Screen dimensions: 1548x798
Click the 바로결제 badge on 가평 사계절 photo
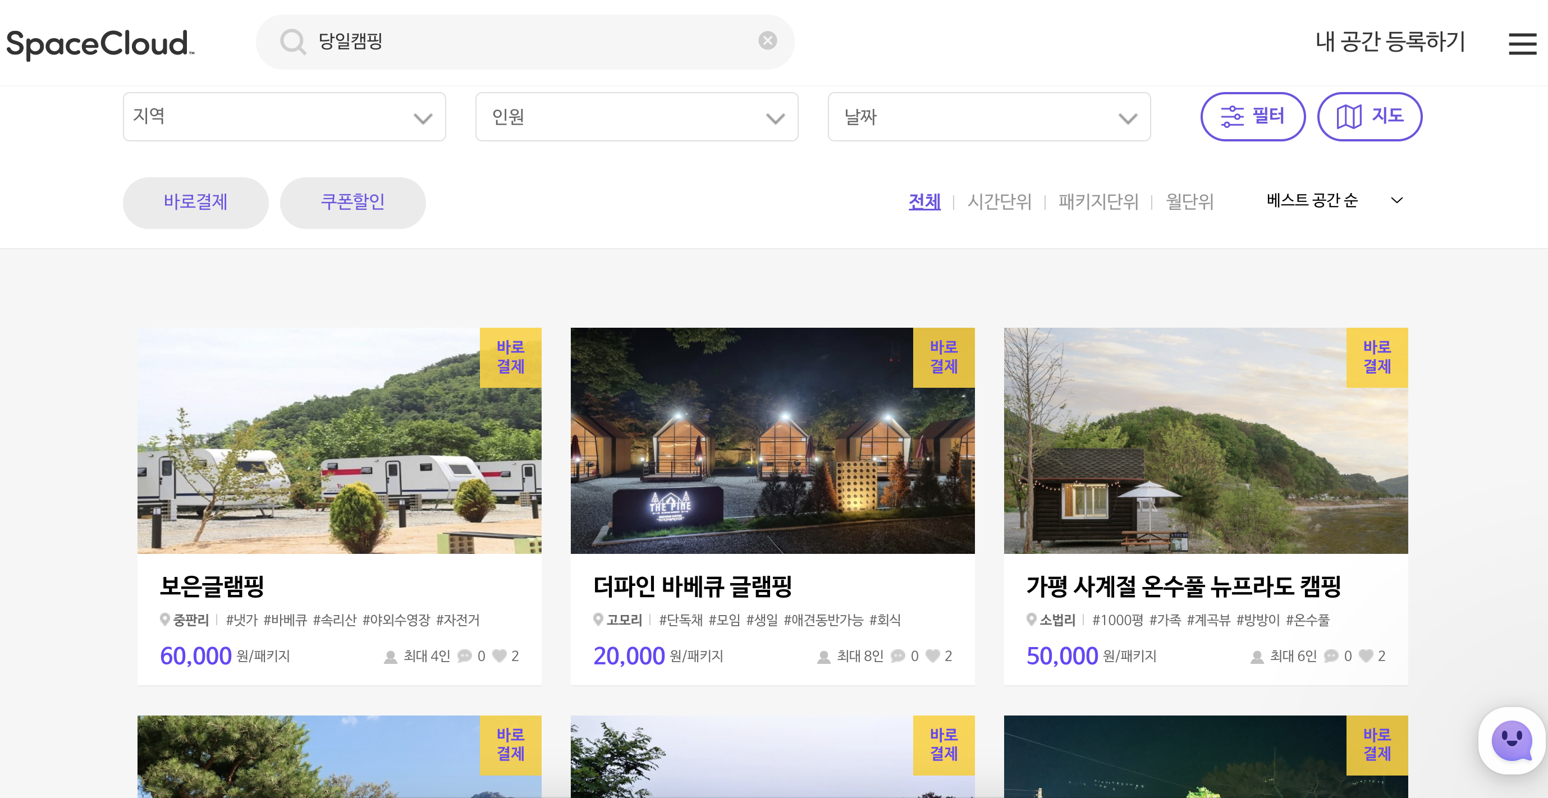pyautogui.click(x=1377, y=357)
